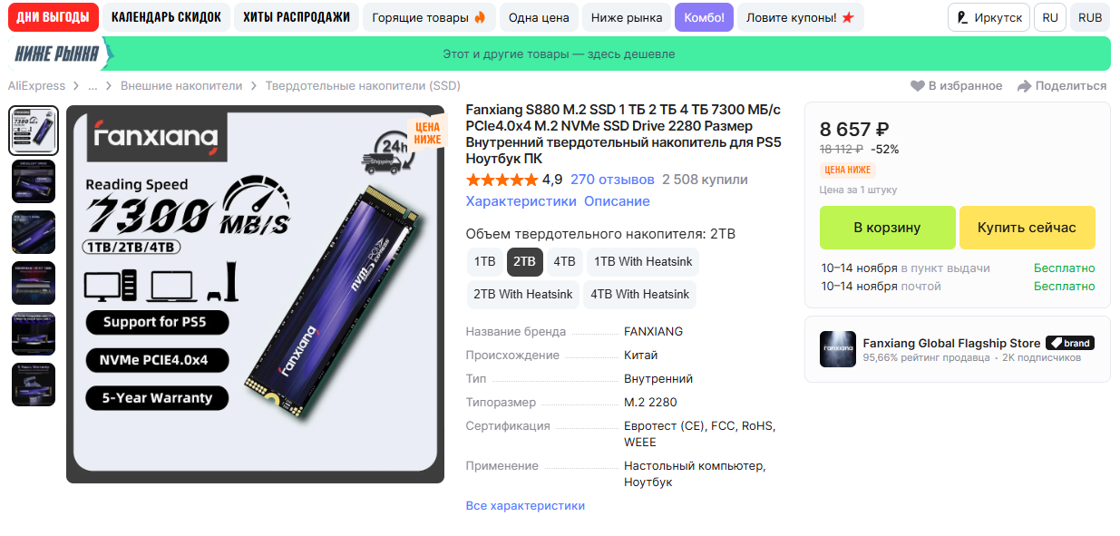
Task: Click the heart icon for favorites
Action: (917, 86)
